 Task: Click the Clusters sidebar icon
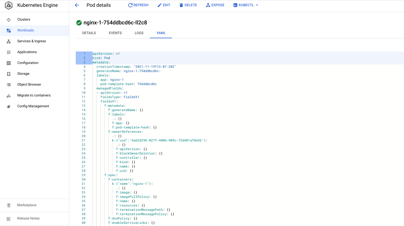[x=9, y=20]
